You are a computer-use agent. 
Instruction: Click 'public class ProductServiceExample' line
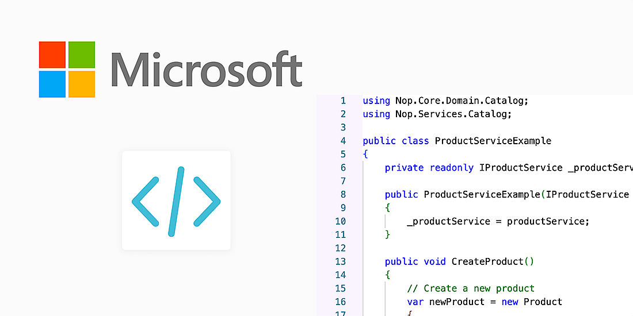pyautogui.click(x=457, y=141)
